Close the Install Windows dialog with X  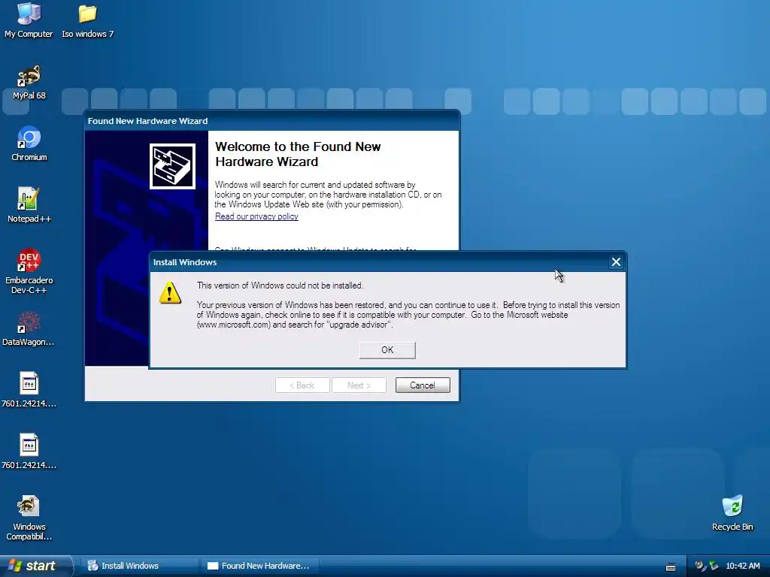(616, 262)
